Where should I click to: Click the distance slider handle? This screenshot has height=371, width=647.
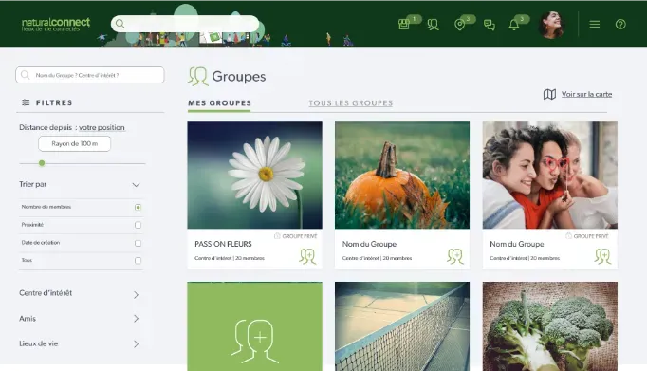click(42, 163)
